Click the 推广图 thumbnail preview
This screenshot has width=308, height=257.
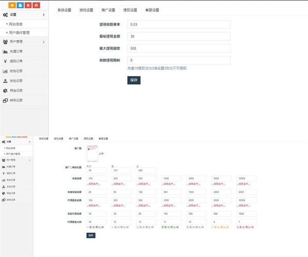coord(92,153)
